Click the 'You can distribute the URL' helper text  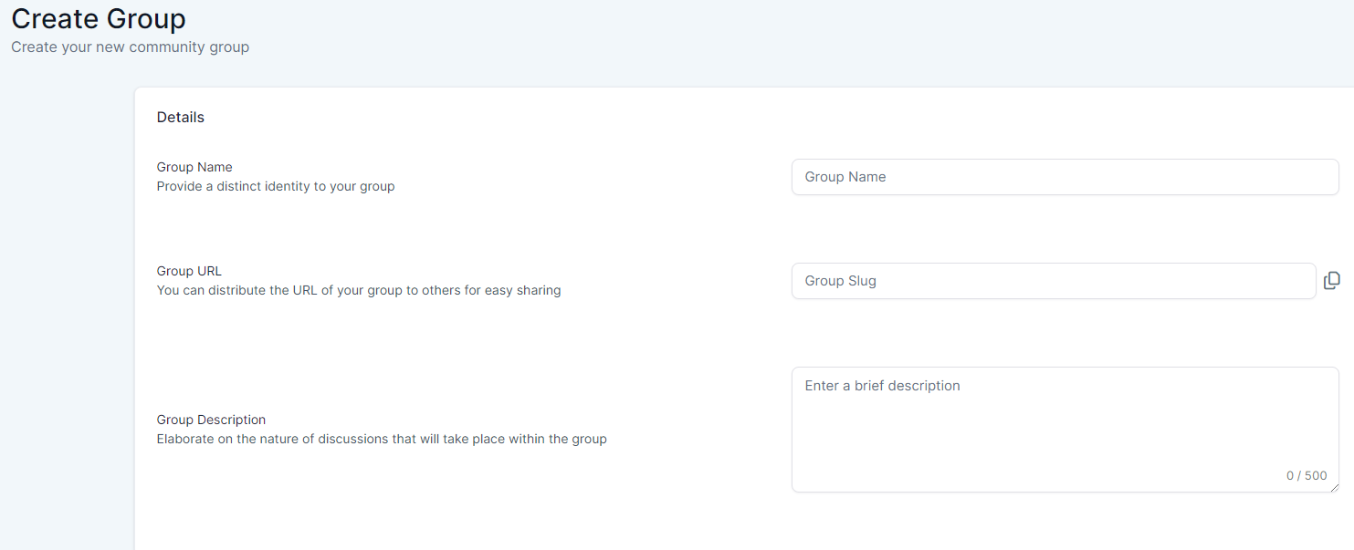(359, 290)
